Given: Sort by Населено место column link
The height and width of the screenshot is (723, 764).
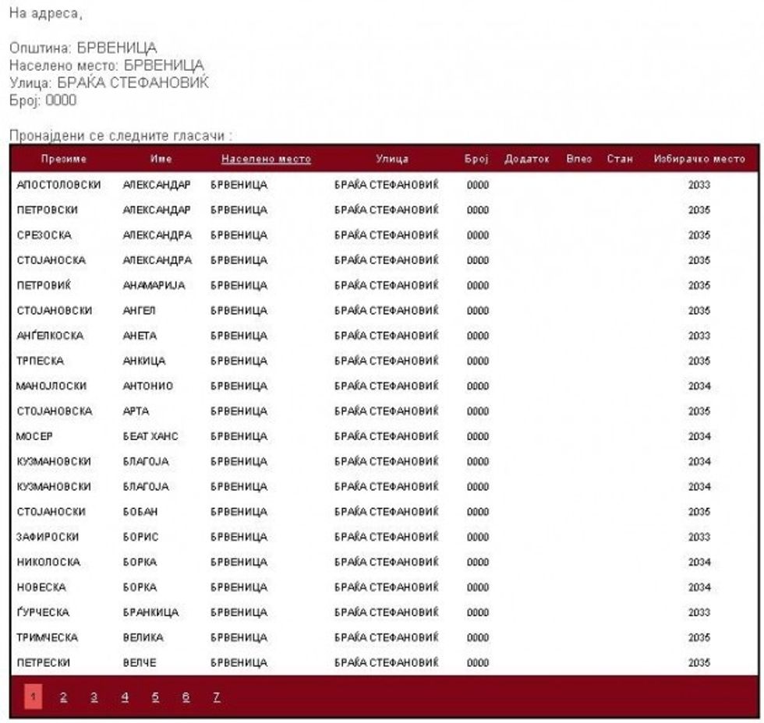Looking at the screenshot, I should point(266,159).
